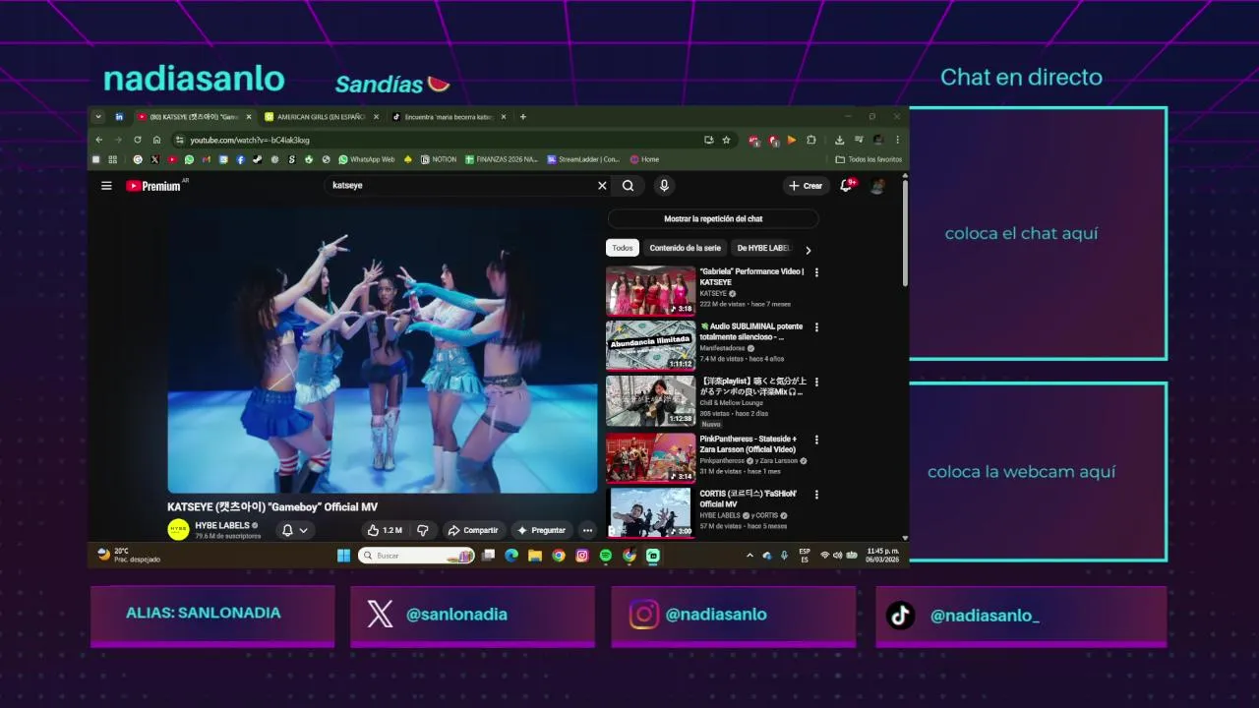Click the magnifier search button
The image size is (1259, 708).
[x=629, y=186]
